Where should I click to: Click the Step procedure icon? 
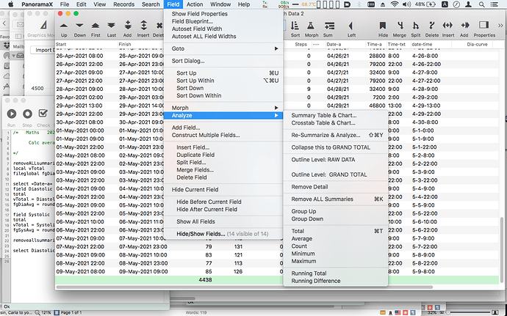pyautogui.click(x=27, y=114)
